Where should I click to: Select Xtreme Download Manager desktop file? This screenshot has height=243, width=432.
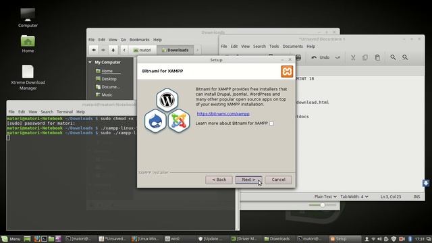point(28,77)
